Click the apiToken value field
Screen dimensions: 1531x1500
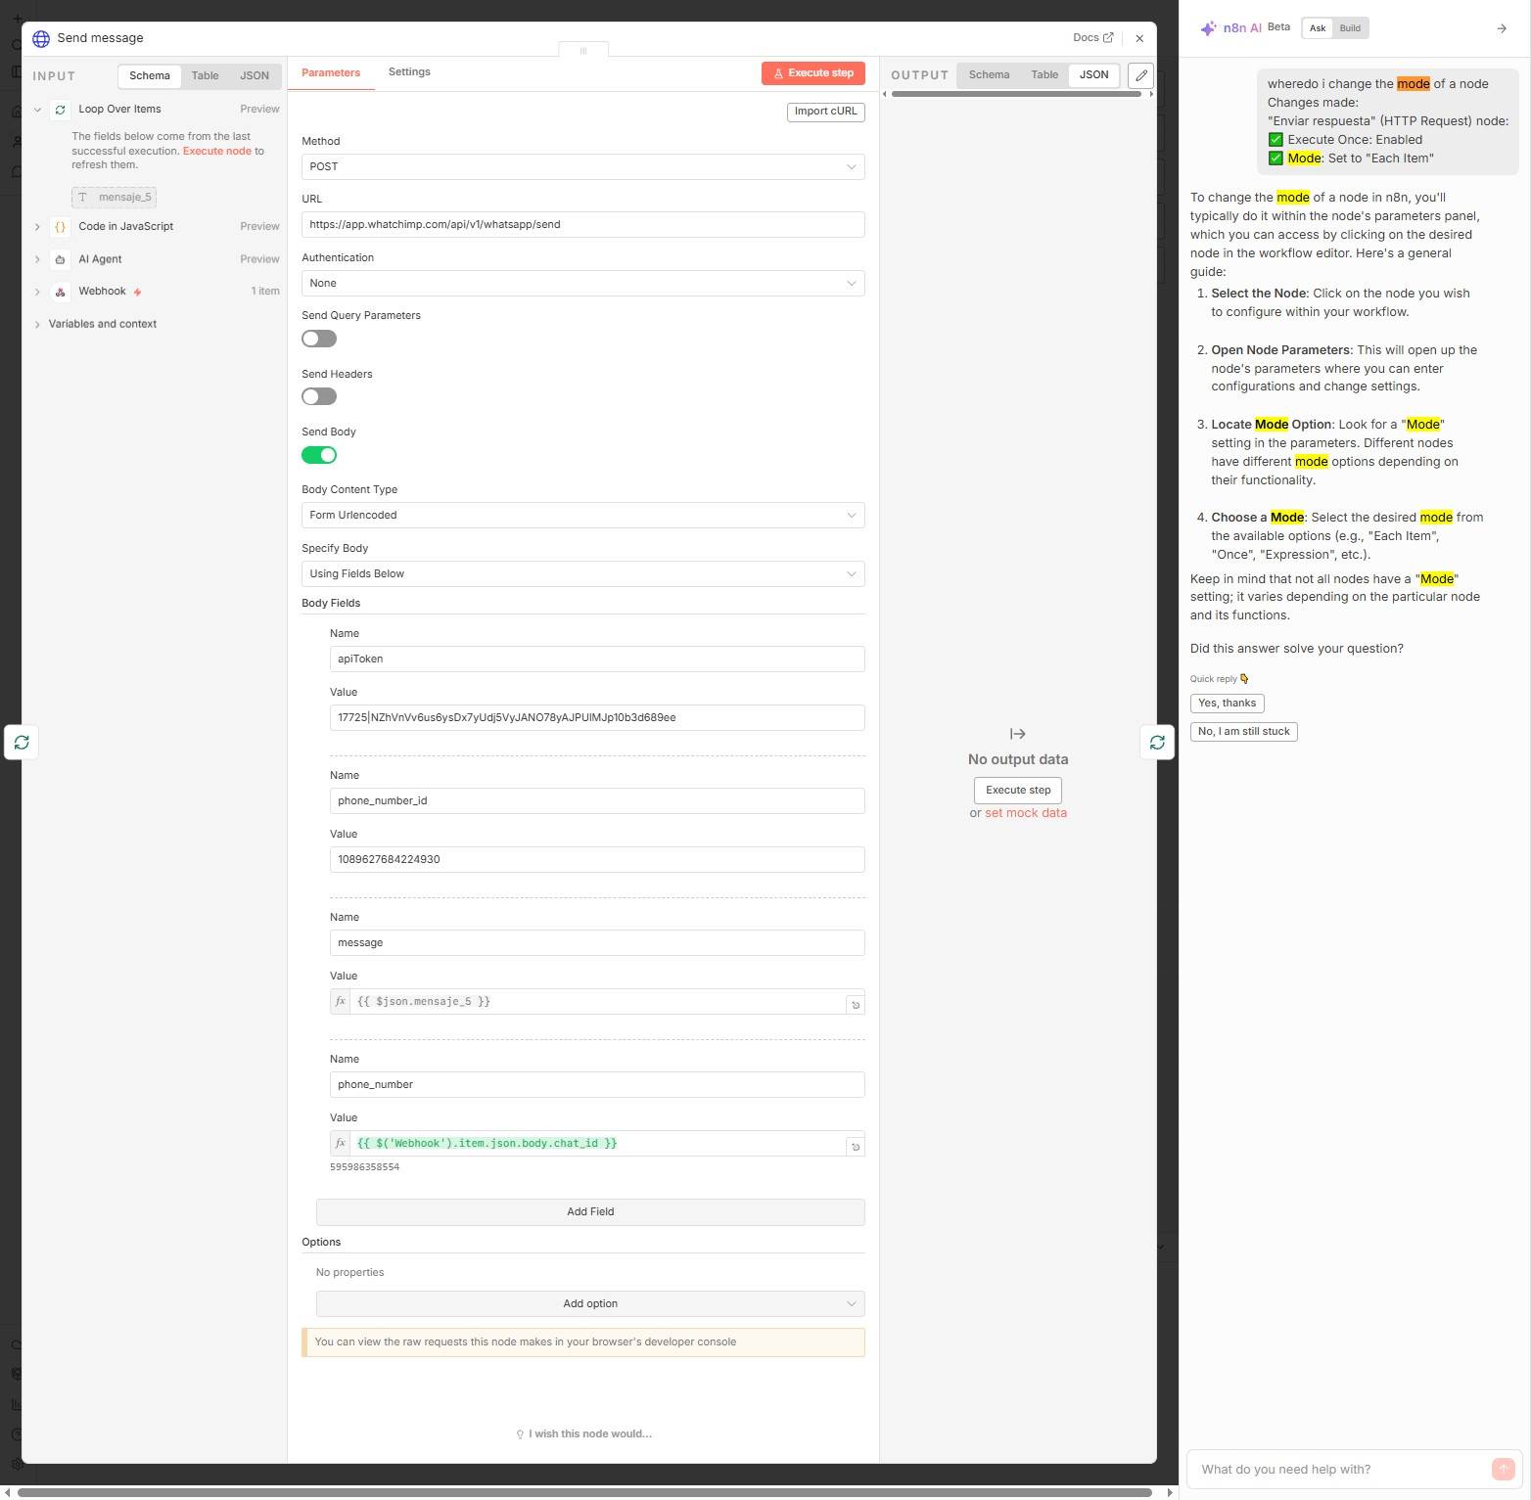click(597, 718)
